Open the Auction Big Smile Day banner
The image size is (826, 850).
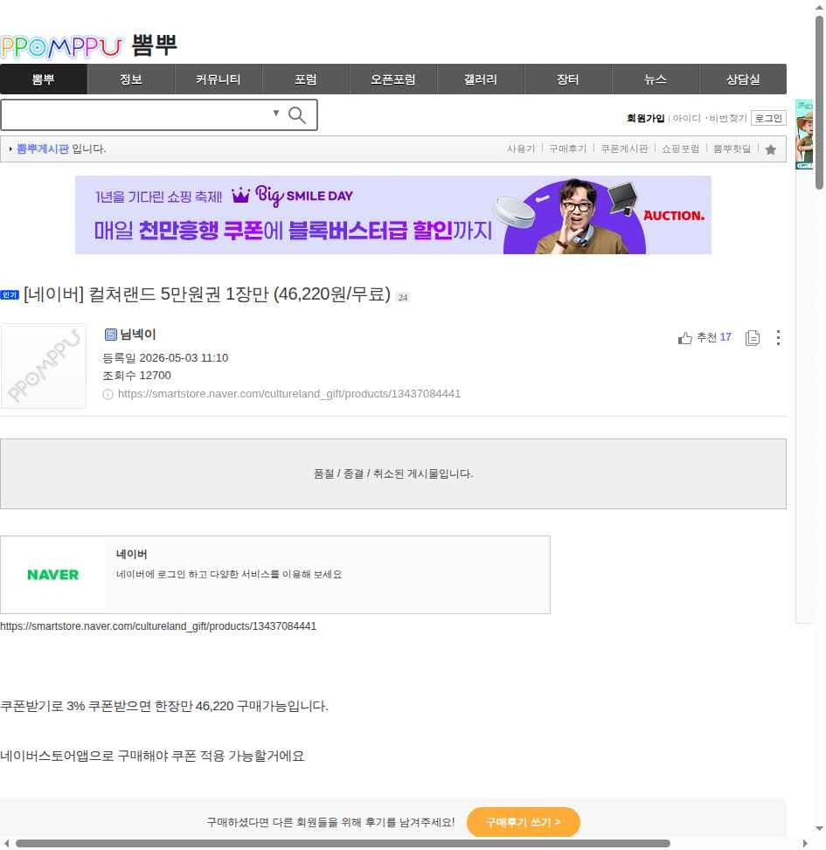(393, 215)
